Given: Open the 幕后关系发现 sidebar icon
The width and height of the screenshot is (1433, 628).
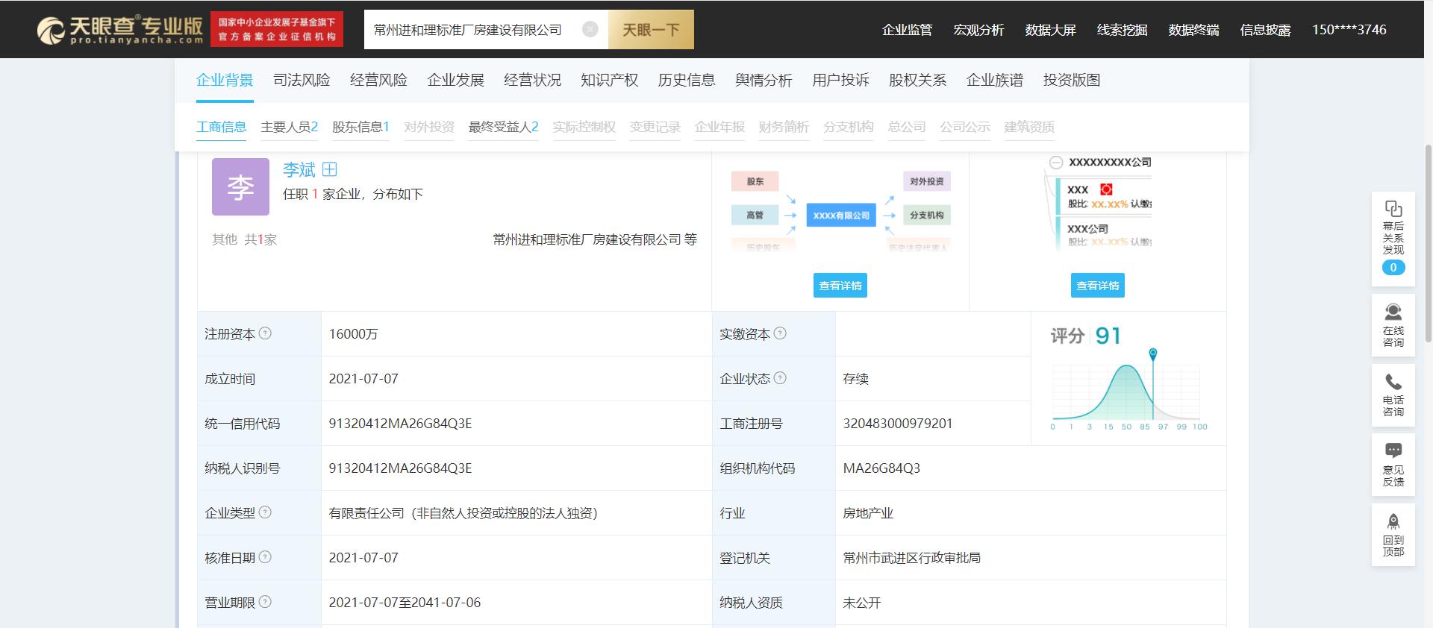Looking at the screenshot, I should click(1393, 209).
